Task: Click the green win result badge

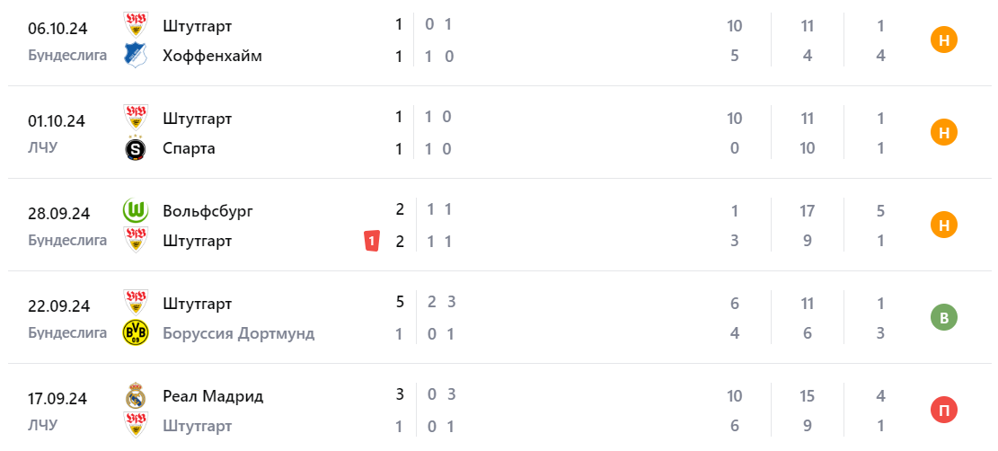Action: tap(944, 318)
